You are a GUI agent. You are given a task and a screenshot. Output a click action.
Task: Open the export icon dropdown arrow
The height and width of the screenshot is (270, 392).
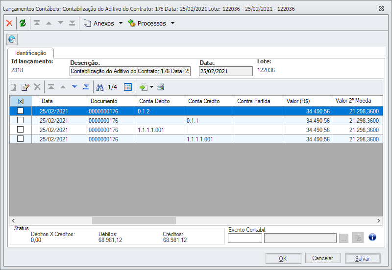click(x=151, y=87)
